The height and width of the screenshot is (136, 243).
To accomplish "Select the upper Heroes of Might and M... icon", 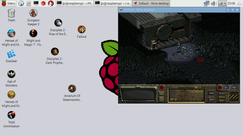I will coord(11,38).
